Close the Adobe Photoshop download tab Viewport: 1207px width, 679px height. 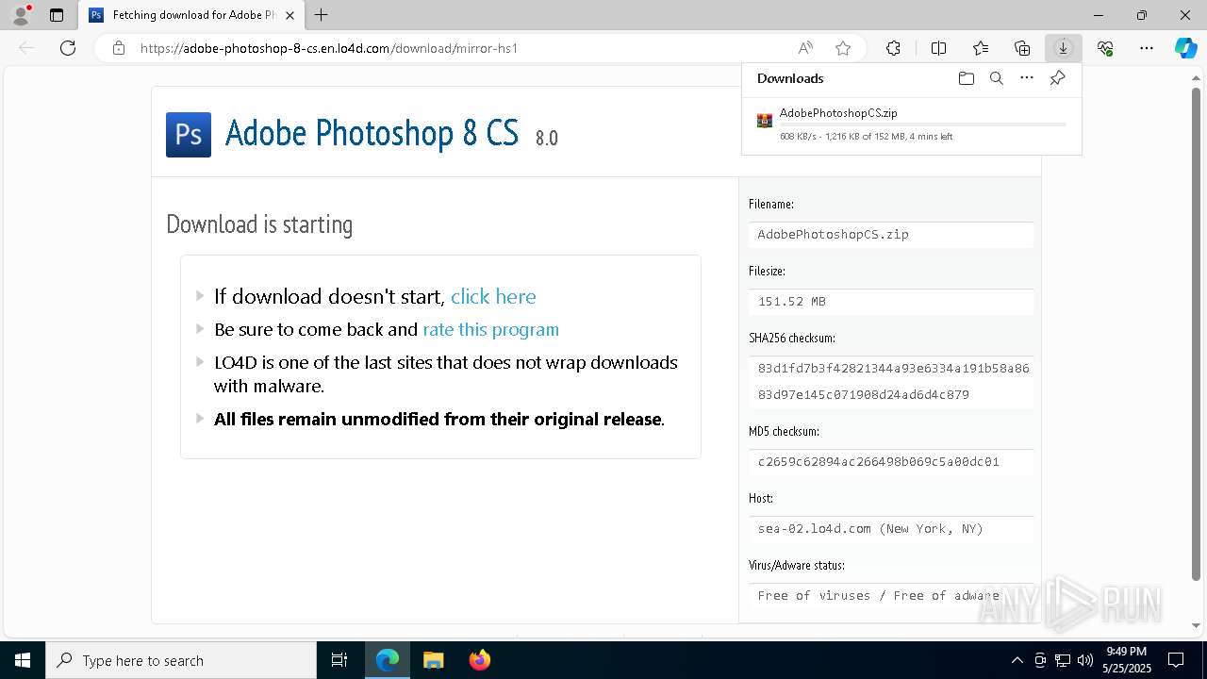[289, 15]
